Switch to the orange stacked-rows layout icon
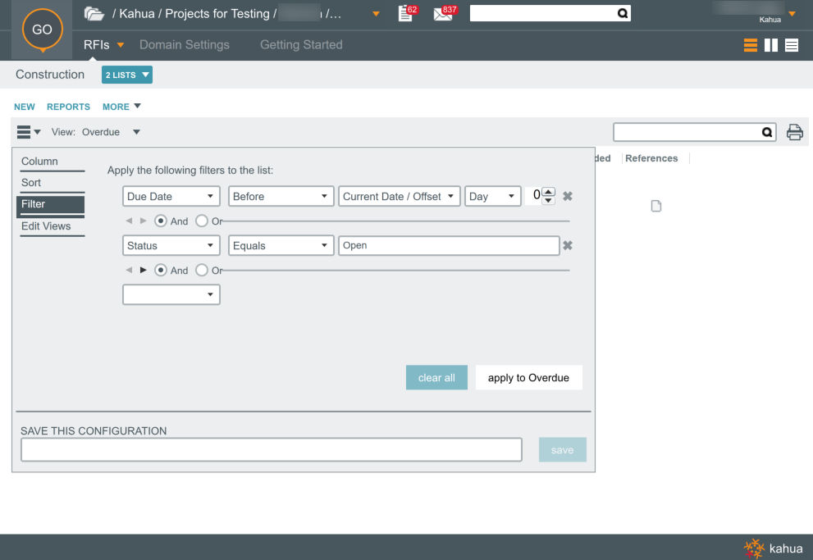This screenshot has height=560, width=813. [x=751, y=46]
